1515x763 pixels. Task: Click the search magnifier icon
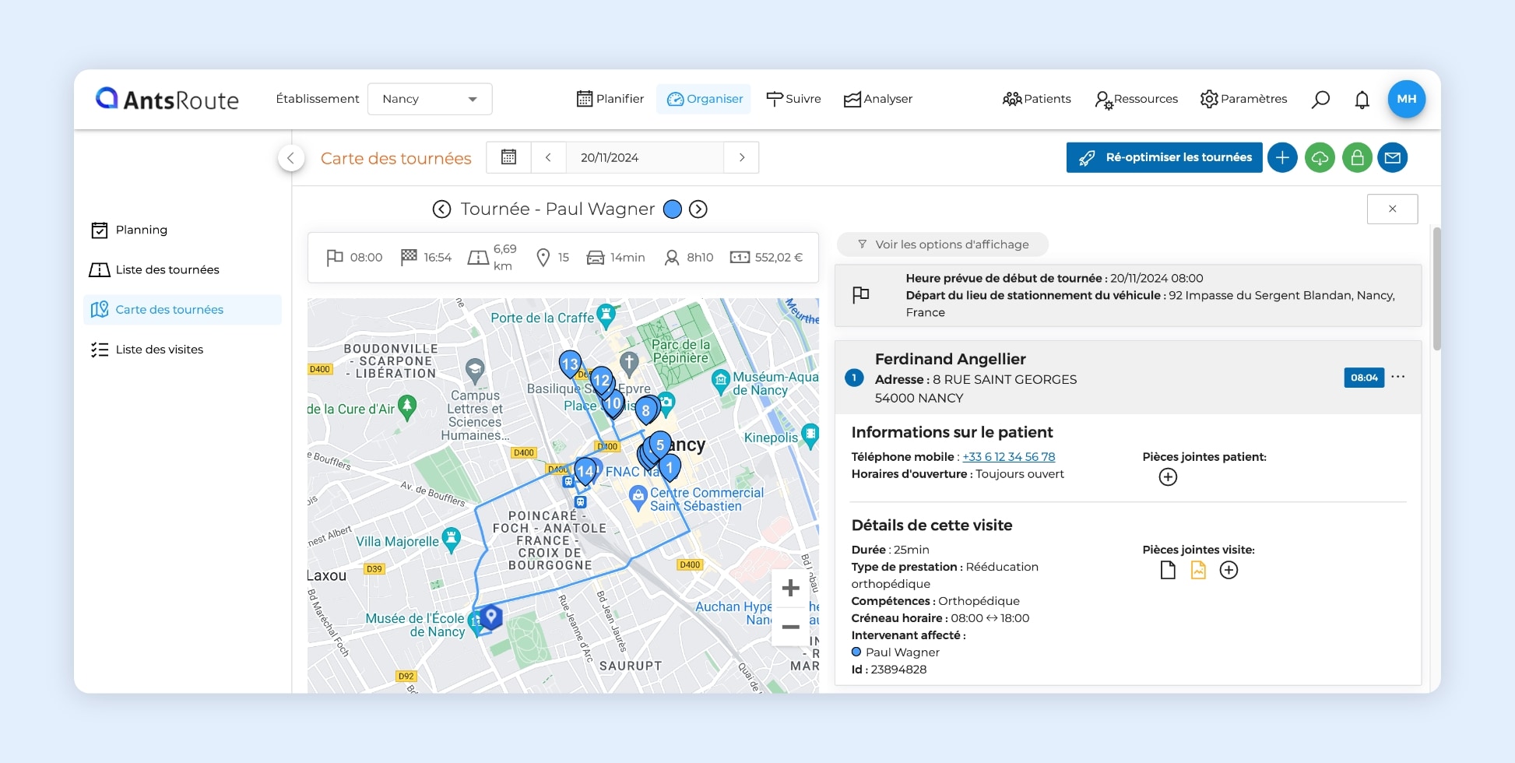tap(1320, 100)
